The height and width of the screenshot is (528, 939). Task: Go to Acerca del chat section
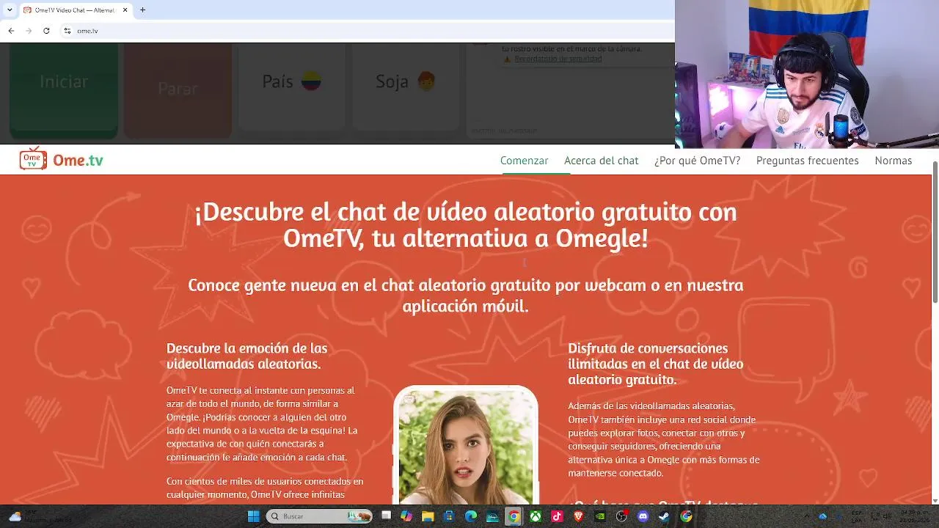pyautogui.click(x=601, y=161)
